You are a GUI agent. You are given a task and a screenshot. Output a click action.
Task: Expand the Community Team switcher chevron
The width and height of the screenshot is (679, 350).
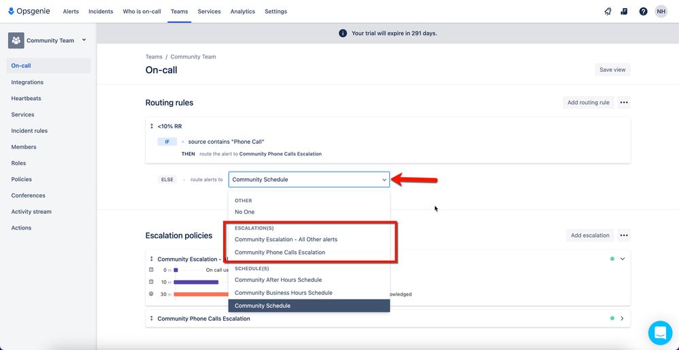click(84, 40)
